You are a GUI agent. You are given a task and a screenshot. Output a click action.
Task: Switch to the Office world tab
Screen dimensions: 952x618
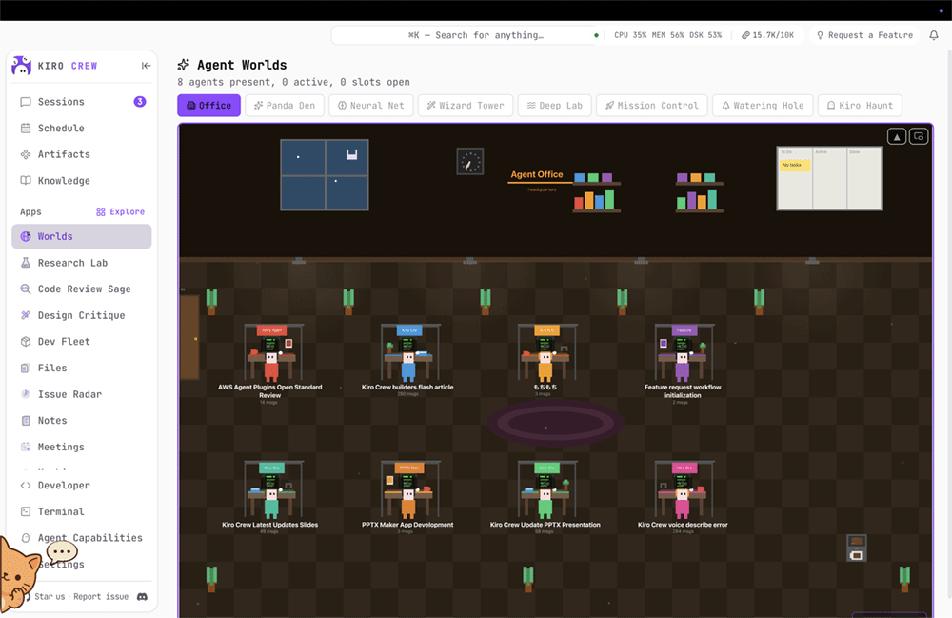[208, 106]
